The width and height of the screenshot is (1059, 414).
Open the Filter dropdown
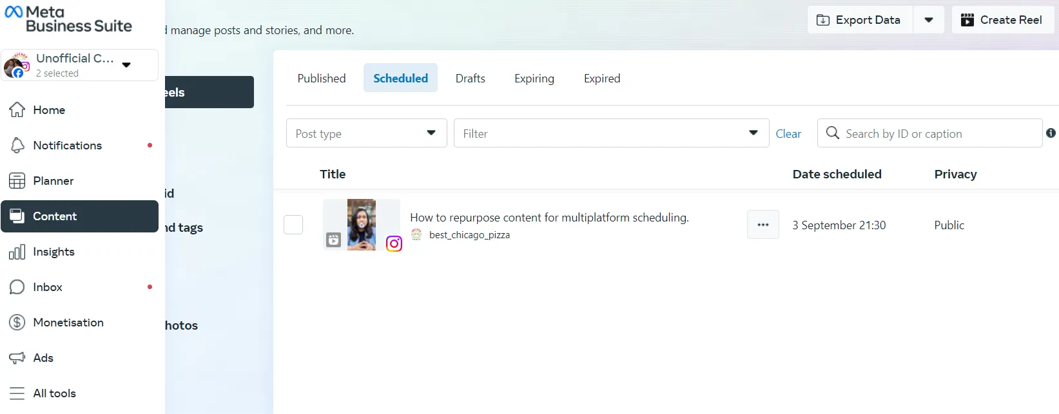(x=611, y=133)
